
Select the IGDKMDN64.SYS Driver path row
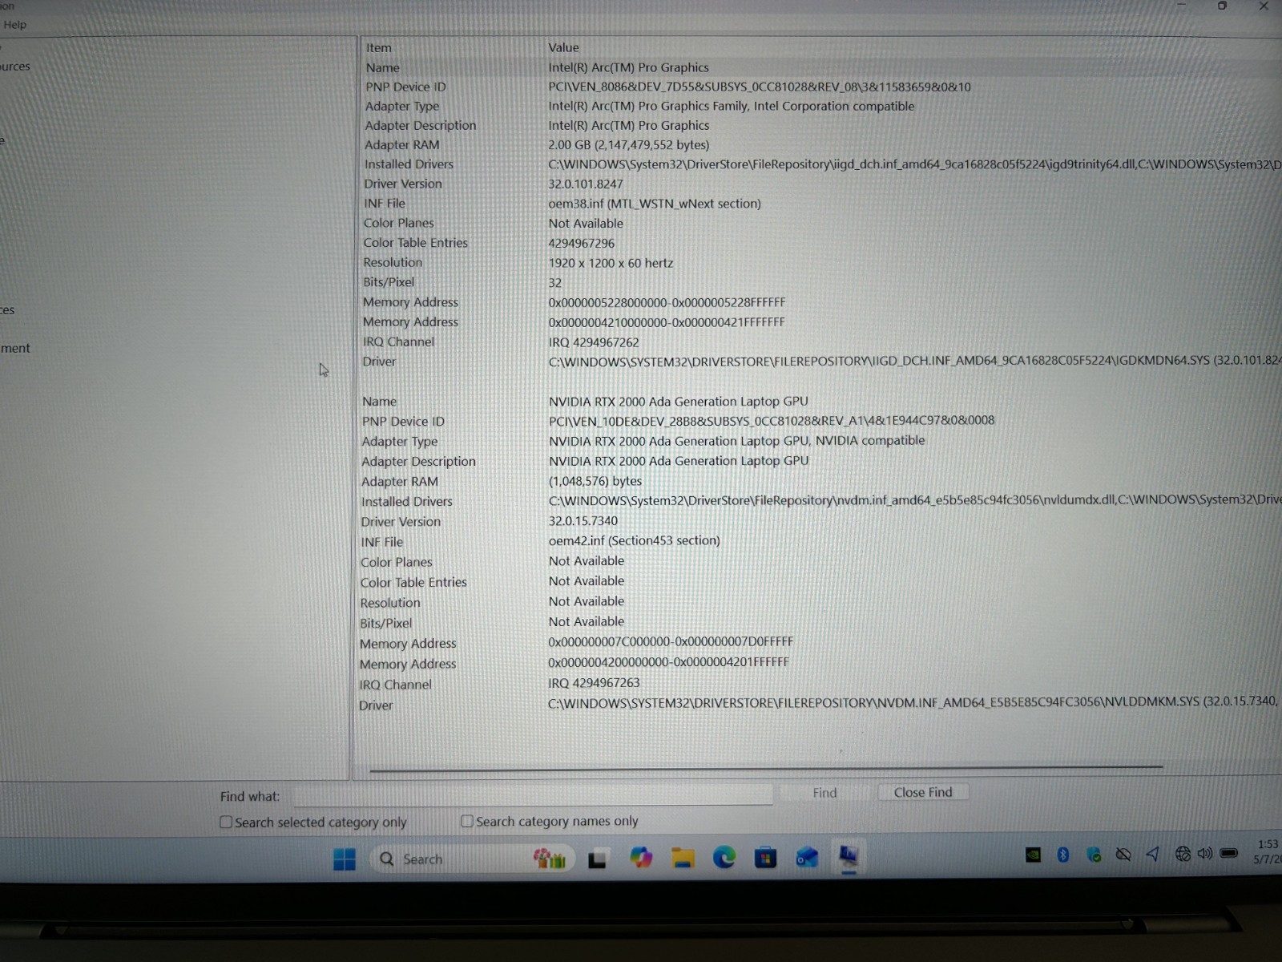[821, 362]
